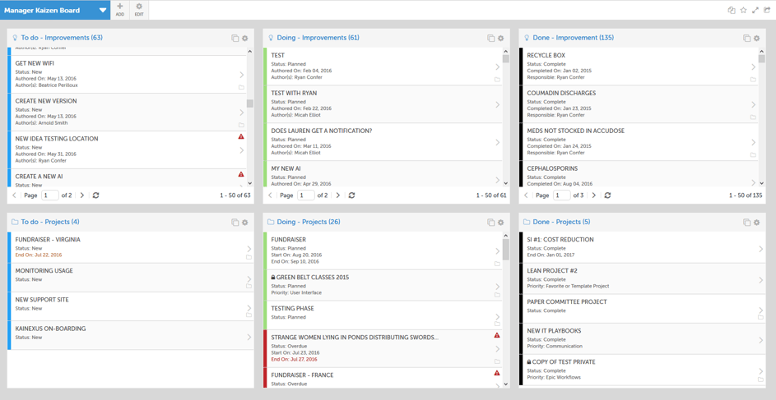Expand the KAINEXUS ON-BOARDING card arrow
Image resolution: width=776 pixels, height=400 pixels.
click(249, 338)
